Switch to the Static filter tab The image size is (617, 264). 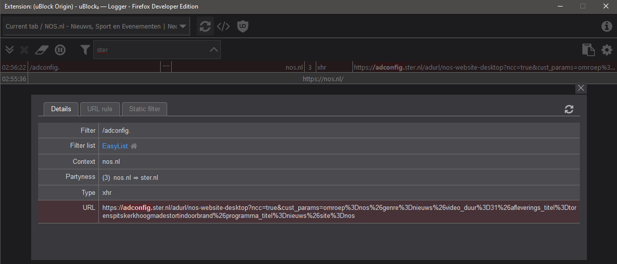(145, 109)
